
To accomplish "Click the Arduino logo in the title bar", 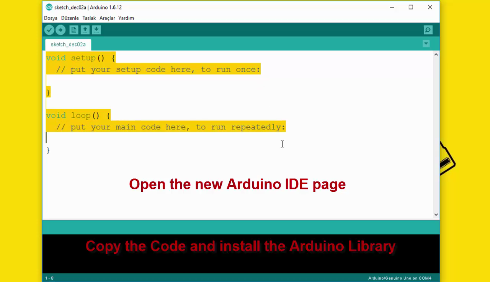I will point(49,7).
